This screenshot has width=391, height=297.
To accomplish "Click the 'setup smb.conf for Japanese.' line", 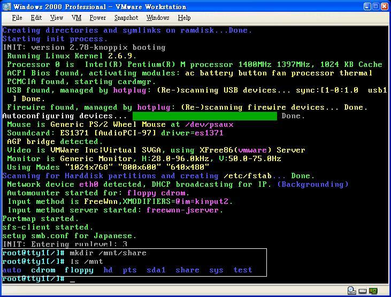I will point(70,236).
